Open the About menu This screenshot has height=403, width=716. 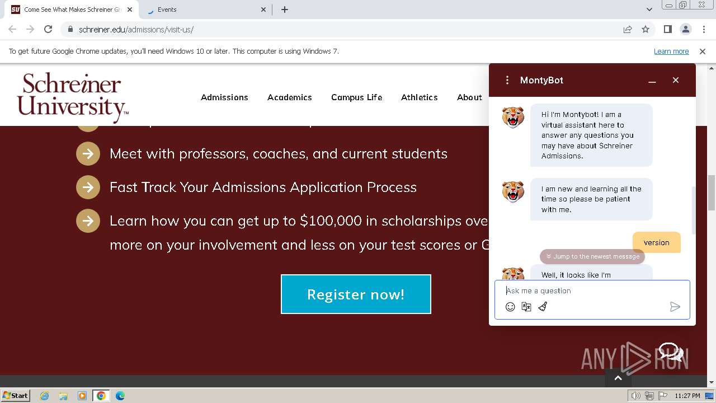pos(469,97)
